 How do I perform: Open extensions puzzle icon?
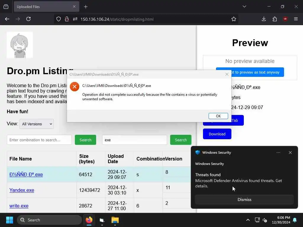pyautogui.click(x=275, y=19)
